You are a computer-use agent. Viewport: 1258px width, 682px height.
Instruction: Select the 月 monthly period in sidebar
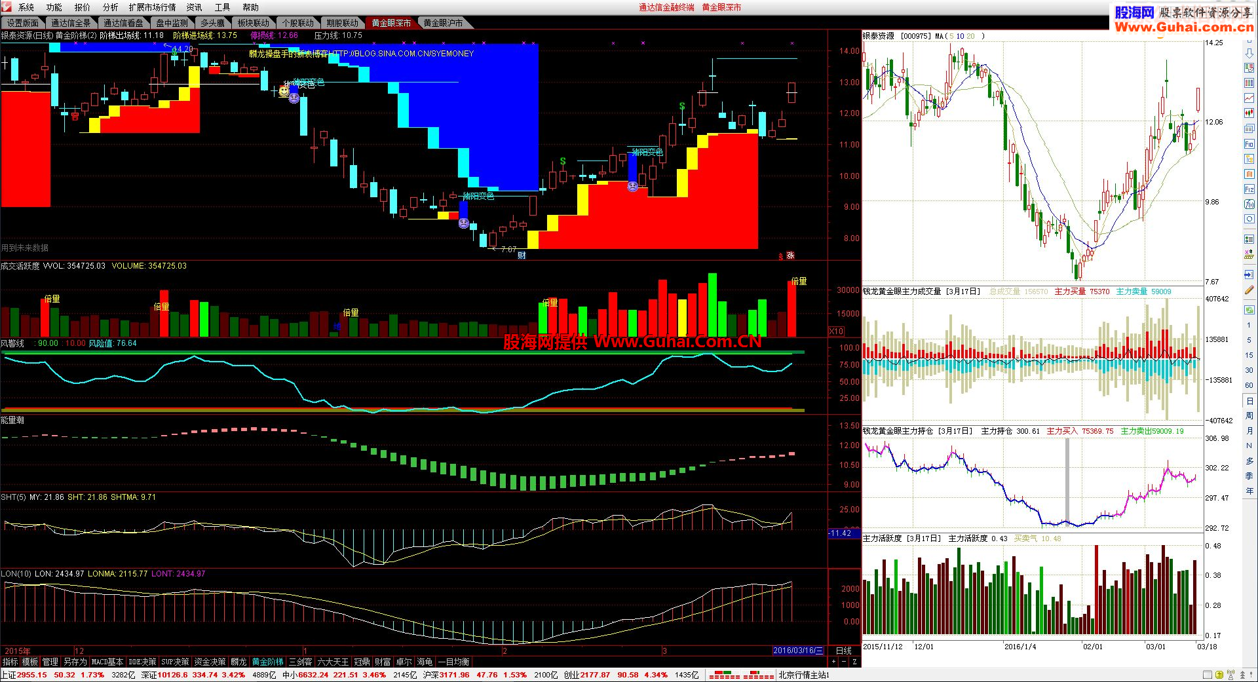tap(1249, 430)
